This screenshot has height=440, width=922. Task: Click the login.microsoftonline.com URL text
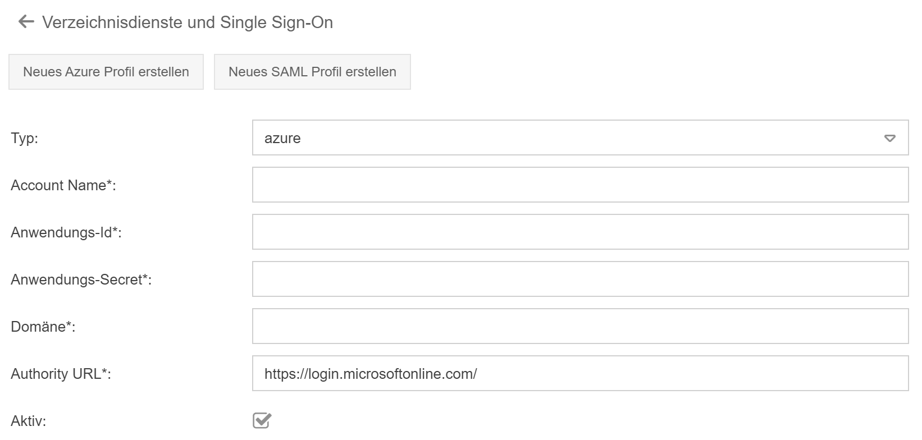[x=370, y=374]
